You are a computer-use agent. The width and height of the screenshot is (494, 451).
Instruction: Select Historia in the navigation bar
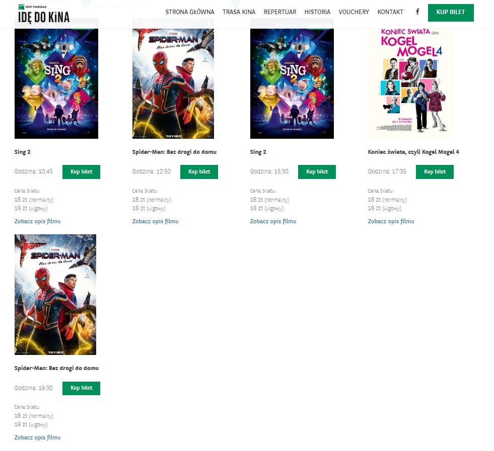pos(317,12)
